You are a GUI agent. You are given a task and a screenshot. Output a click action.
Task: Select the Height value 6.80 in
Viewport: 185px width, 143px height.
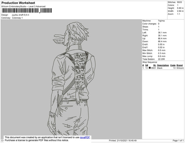180,8
